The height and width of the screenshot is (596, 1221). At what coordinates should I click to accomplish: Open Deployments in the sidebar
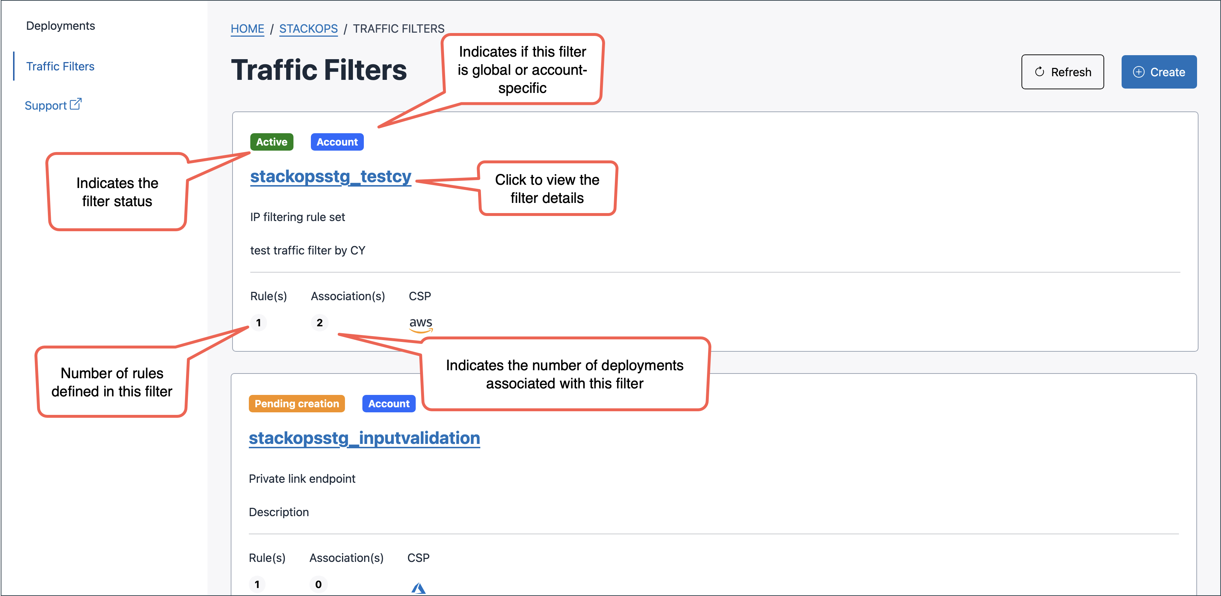point(60,26)
